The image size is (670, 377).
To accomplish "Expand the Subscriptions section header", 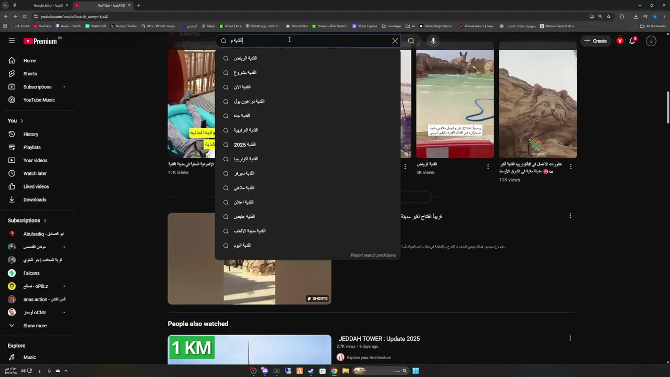I will click(27, 220).
